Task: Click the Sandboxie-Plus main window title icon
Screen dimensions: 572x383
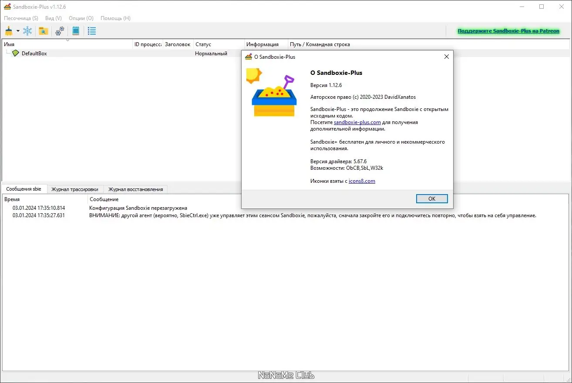Action: [7, 7]
